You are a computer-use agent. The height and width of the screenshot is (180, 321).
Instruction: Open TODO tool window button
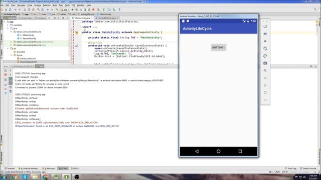[x=75, y=168]
